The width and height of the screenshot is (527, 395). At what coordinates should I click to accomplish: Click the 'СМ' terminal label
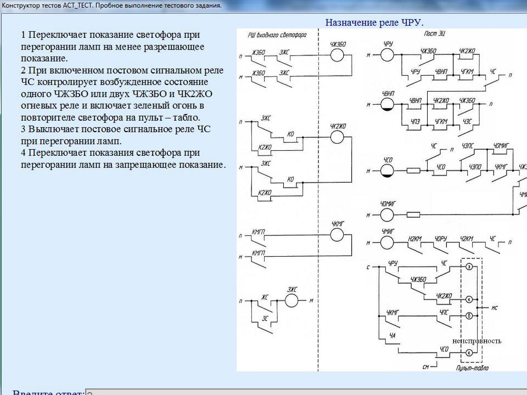(425, 367)
